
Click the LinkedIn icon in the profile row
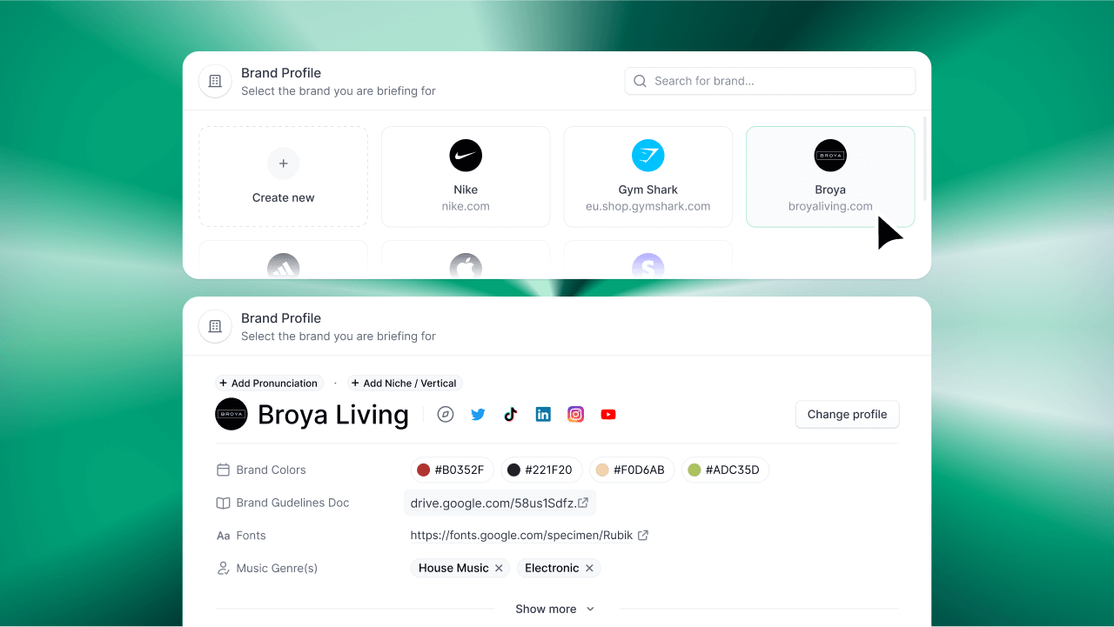tap(543, 414)
